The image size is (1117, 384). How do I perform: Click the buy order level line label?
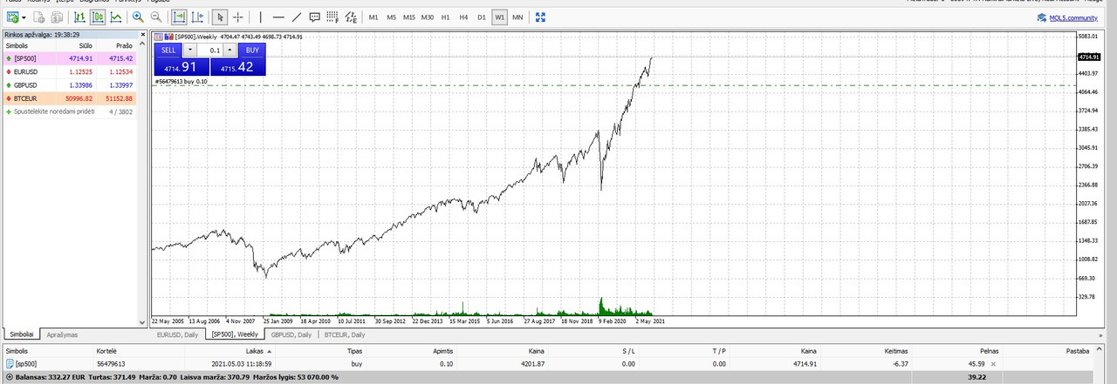tap(181, 81)
